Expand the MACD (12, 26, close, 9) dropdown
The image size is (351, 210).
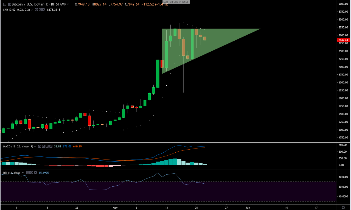35,146
